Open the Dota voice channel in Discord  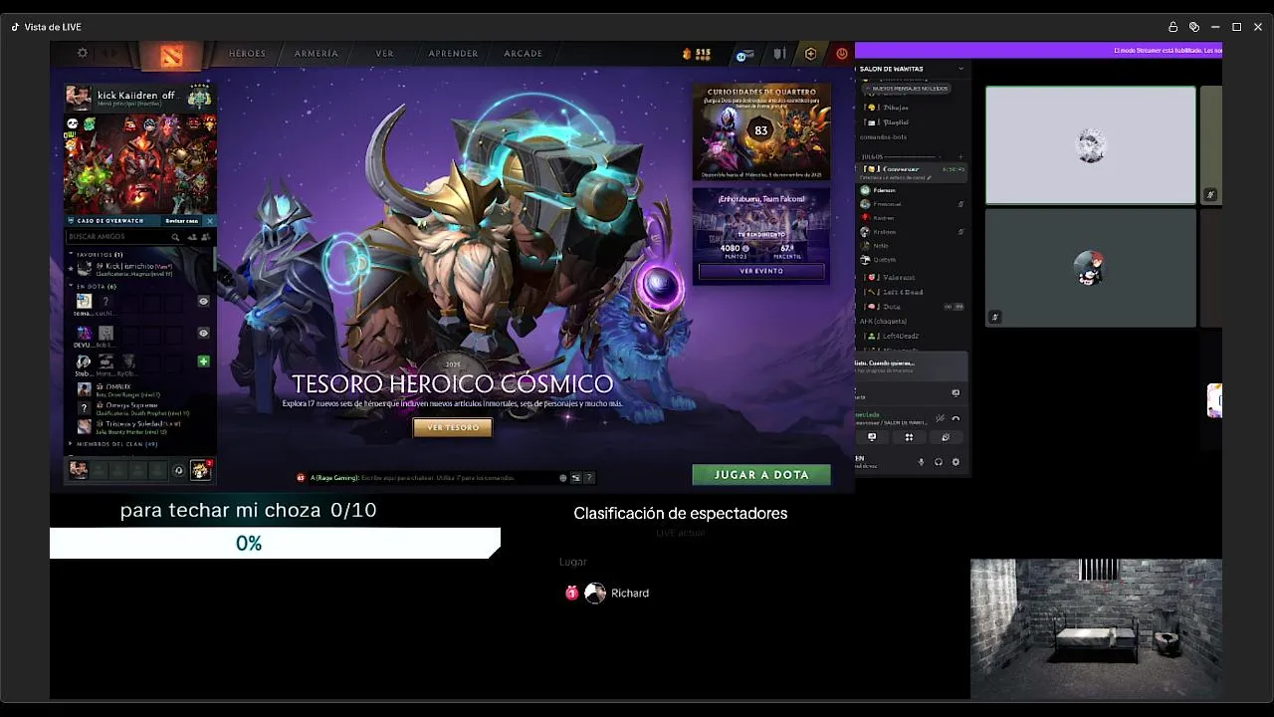pos(892,307)
